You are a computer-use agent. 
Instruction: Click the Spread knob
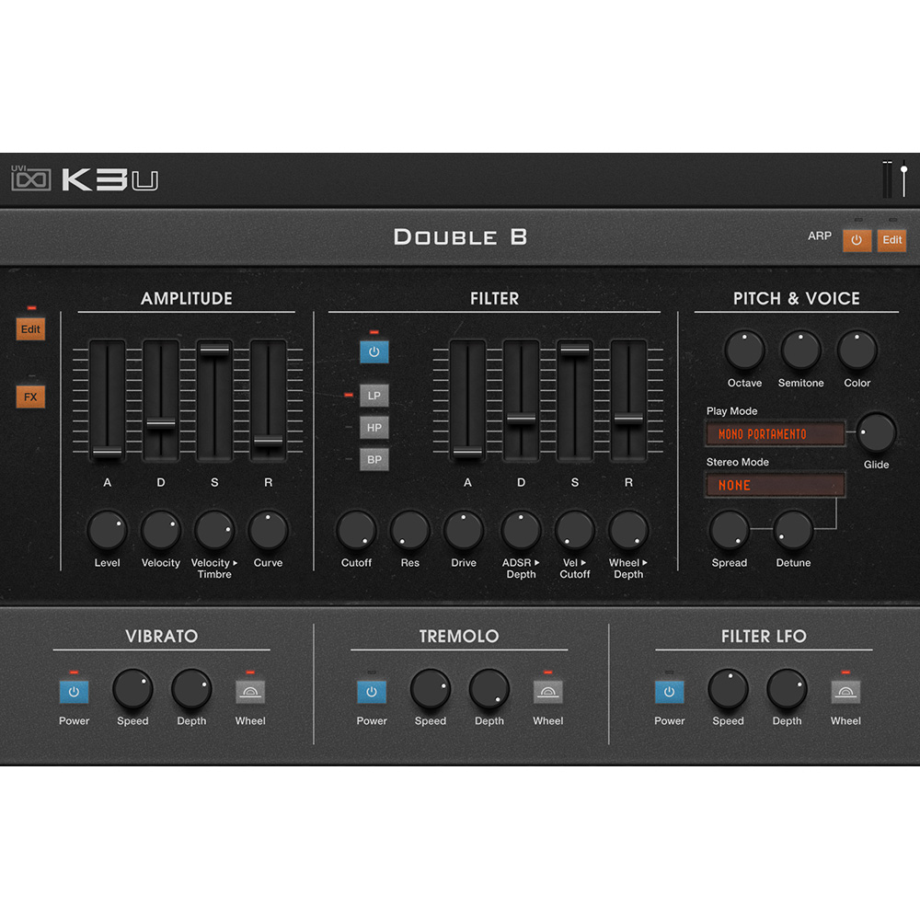[730, 530]
